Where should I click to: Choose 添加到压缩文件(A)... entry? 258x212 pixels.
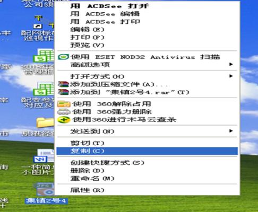(x=147, y=84)
